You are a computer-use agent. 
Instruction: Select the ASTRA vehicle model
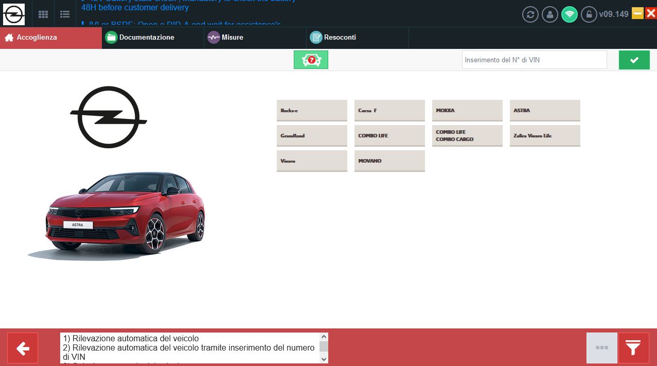545,111
